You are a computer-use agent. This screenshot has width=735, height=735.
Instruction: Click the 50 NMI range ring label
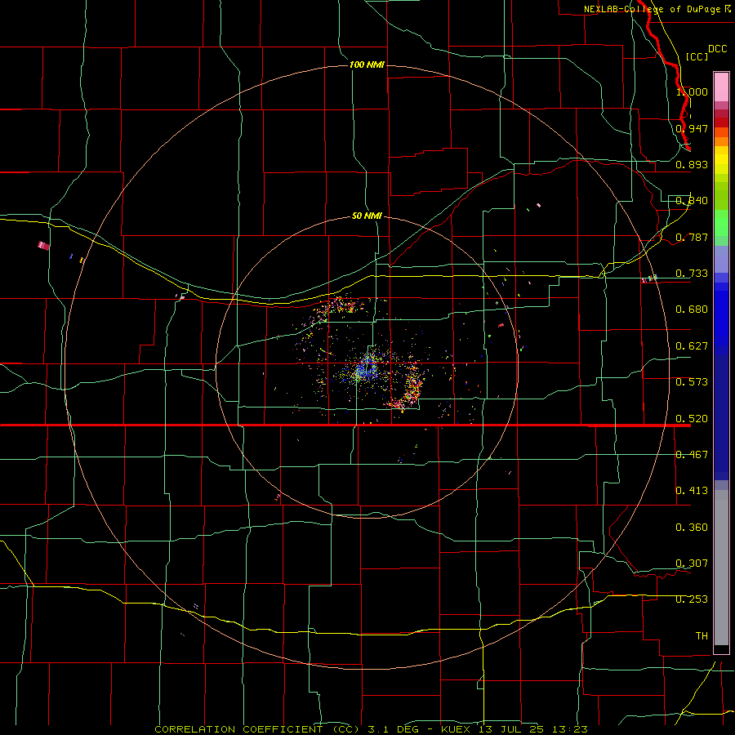[x=367, y=216]
